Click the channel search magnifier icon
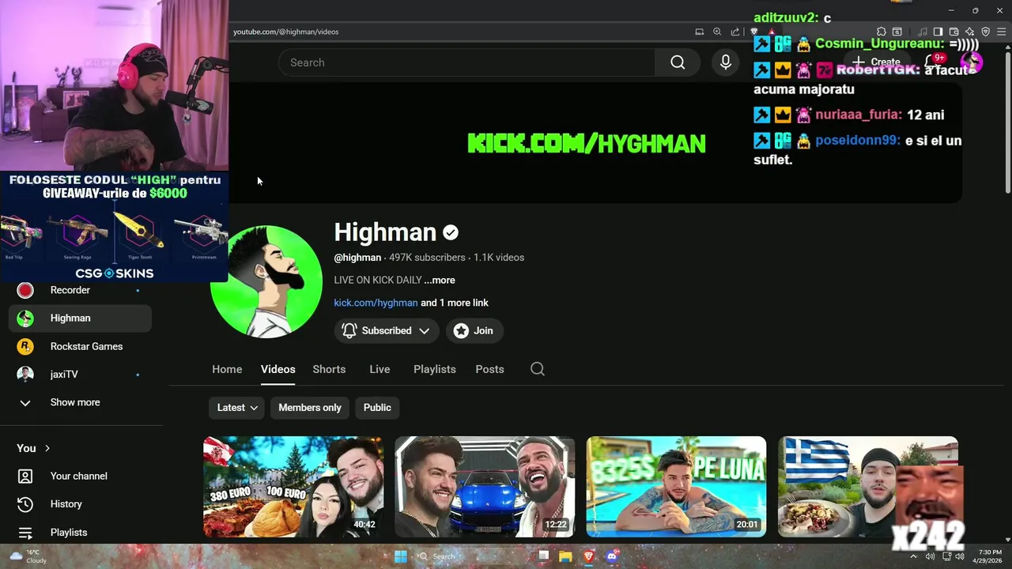 538,369
